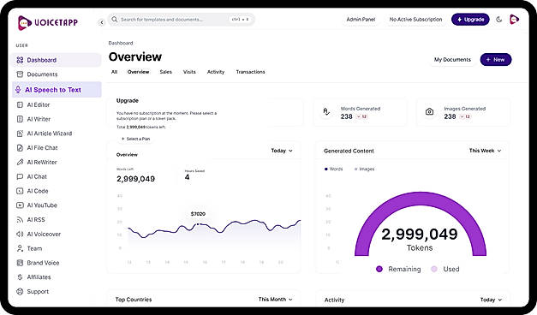Click the Support icon in the sidebar

[20, 292]
